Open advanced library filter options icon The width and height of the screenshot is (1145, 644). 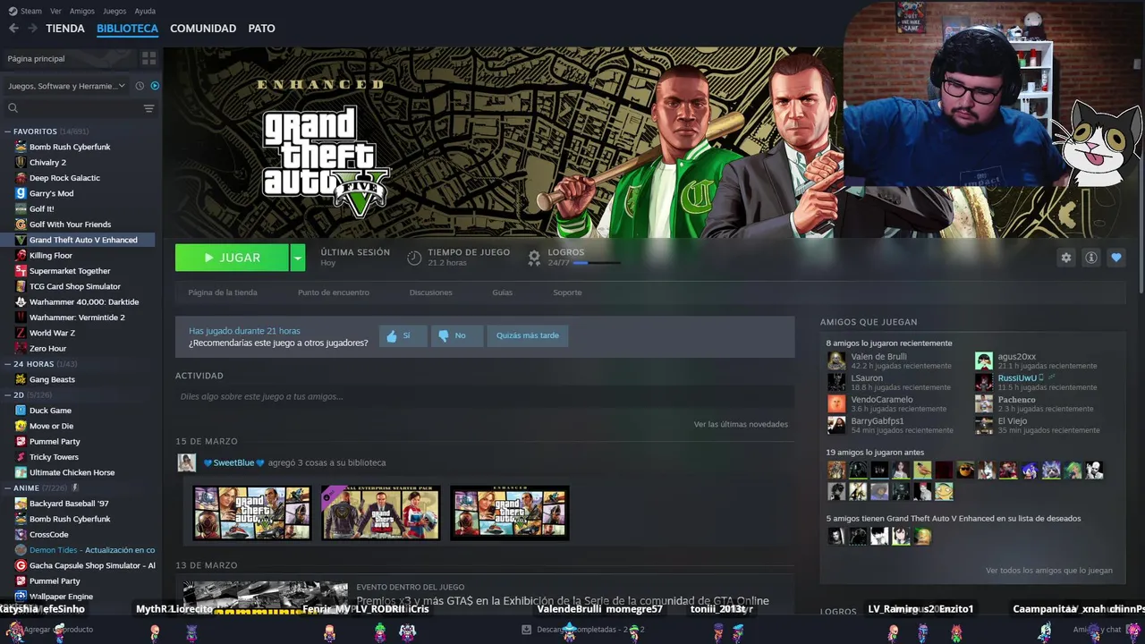[149, 108]
